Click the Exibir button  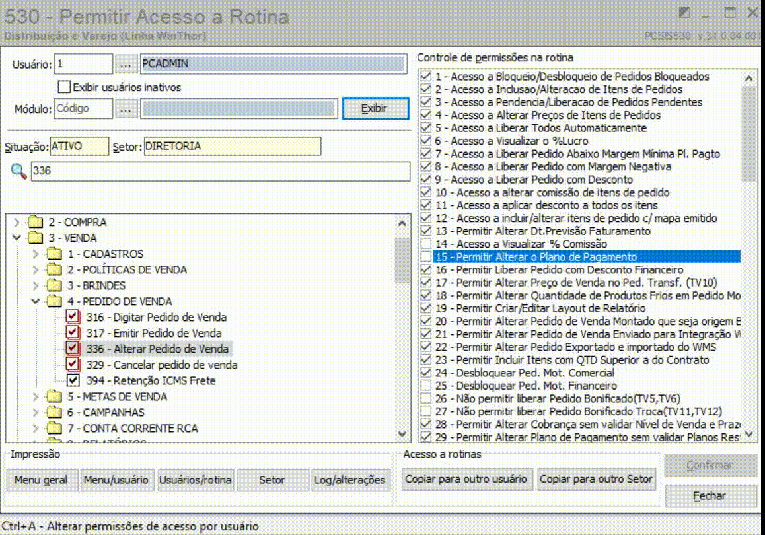[x=375, y=108]
